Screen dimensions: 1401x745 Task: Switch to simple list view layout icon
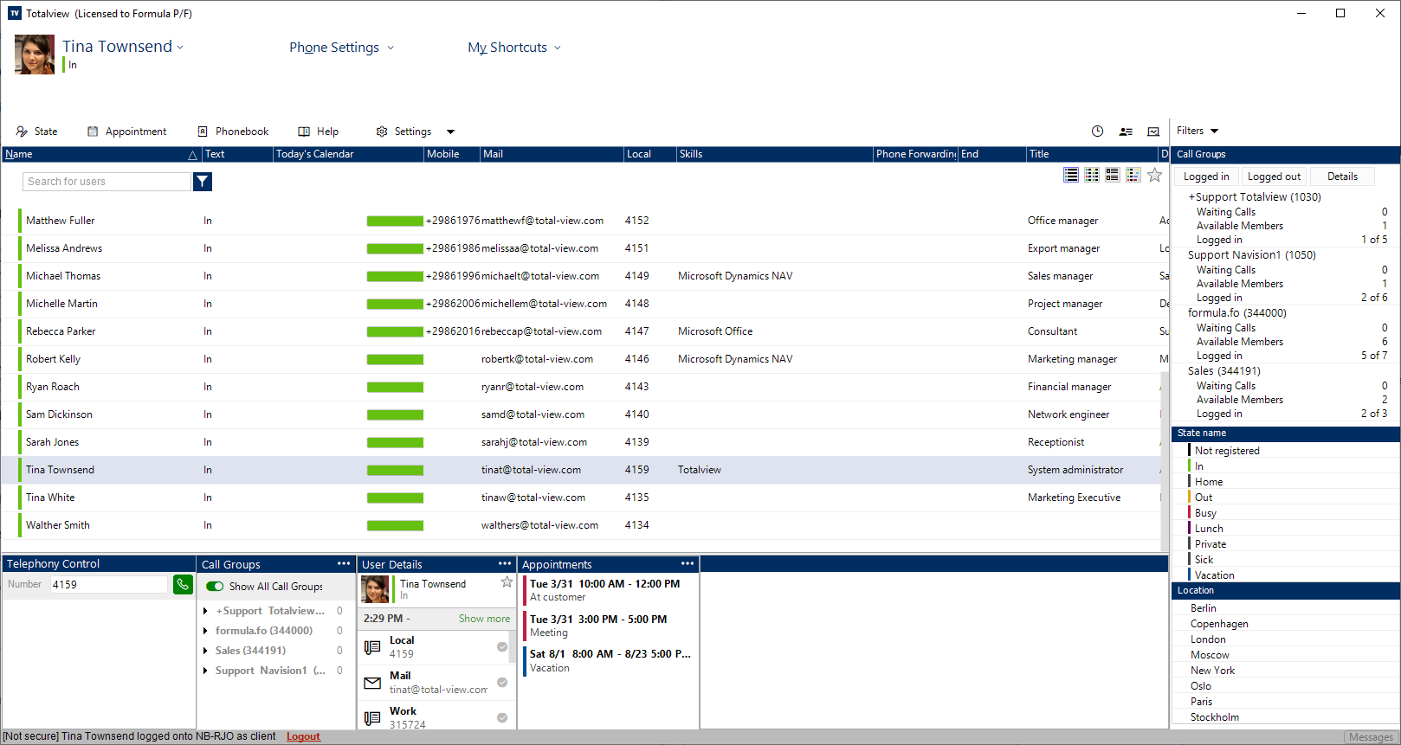[x=1071, y=175]
